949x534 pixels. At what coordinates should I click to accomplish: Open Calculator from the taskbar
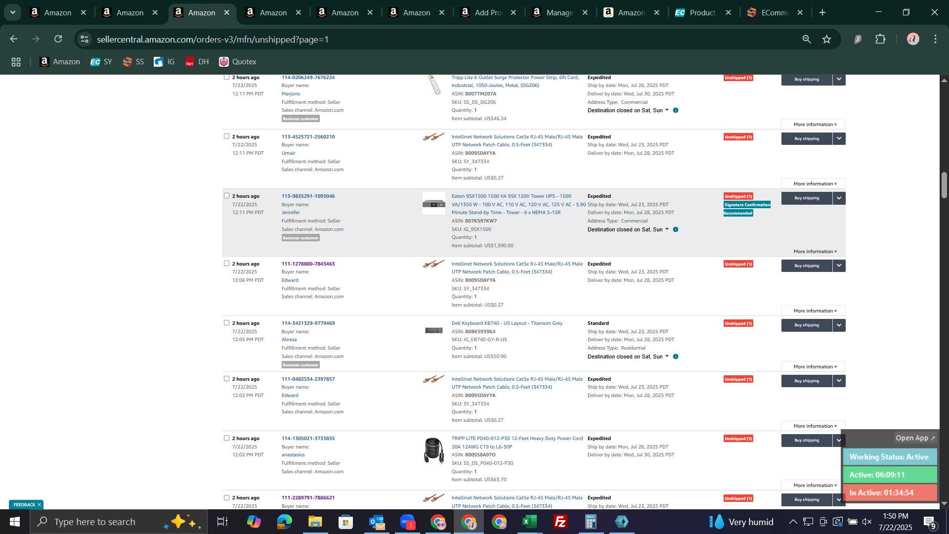(591, 522)
